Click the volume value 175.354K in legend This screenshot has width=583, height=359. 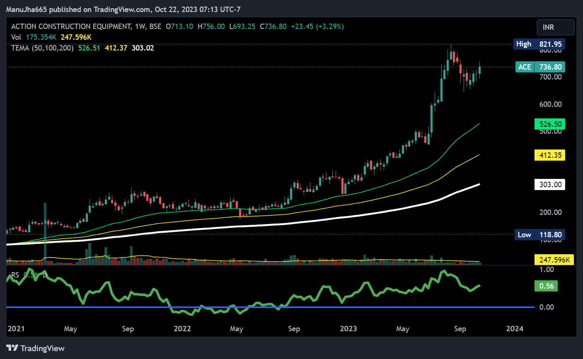(41, 37)
